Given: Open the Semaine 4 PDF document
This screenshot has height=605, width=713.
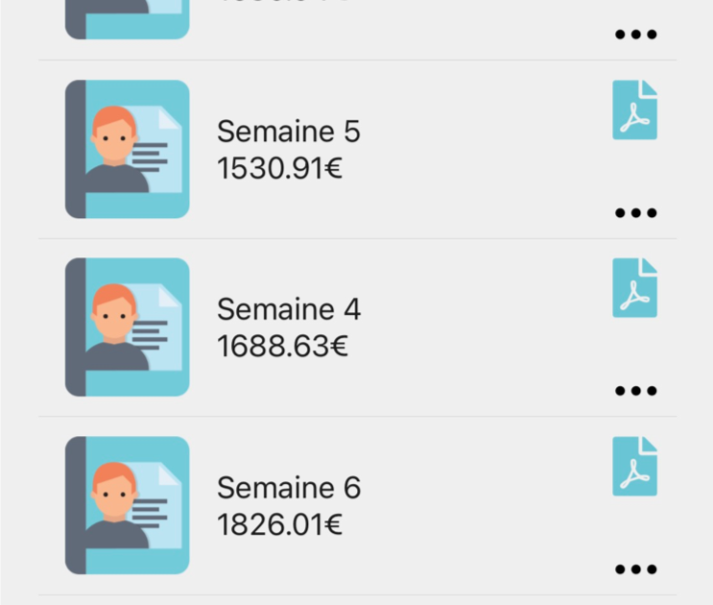Looking at the screenshot, I should click(634, 287).
